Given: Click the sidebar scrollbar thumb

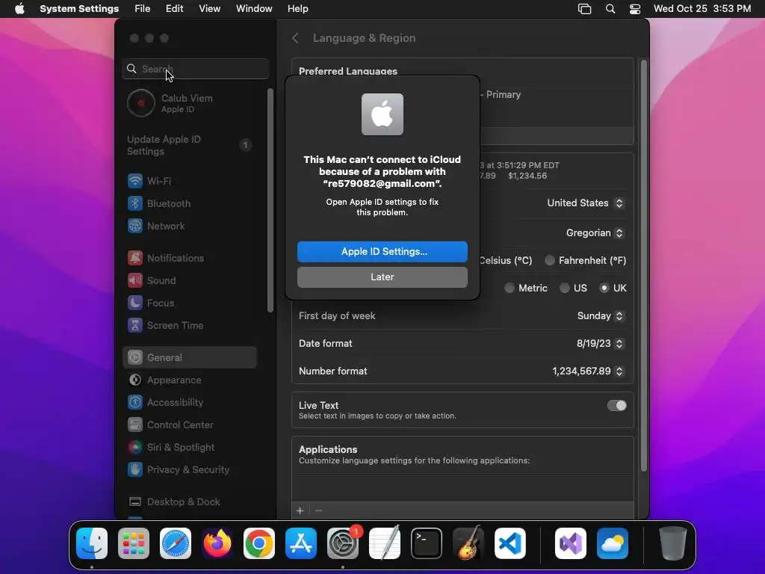Looking at the screenshot, I should (x=270, y=200).
